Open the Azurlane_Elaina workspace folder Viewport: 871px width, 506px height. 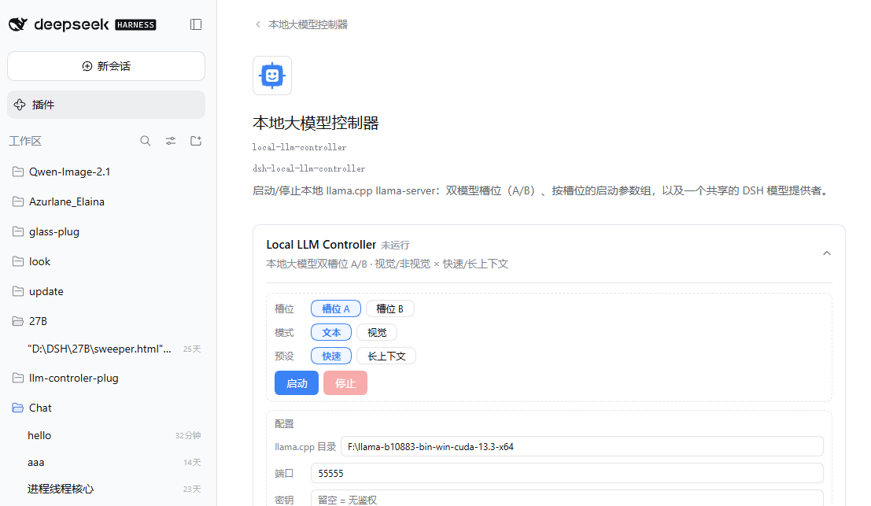tap(106, 201)
